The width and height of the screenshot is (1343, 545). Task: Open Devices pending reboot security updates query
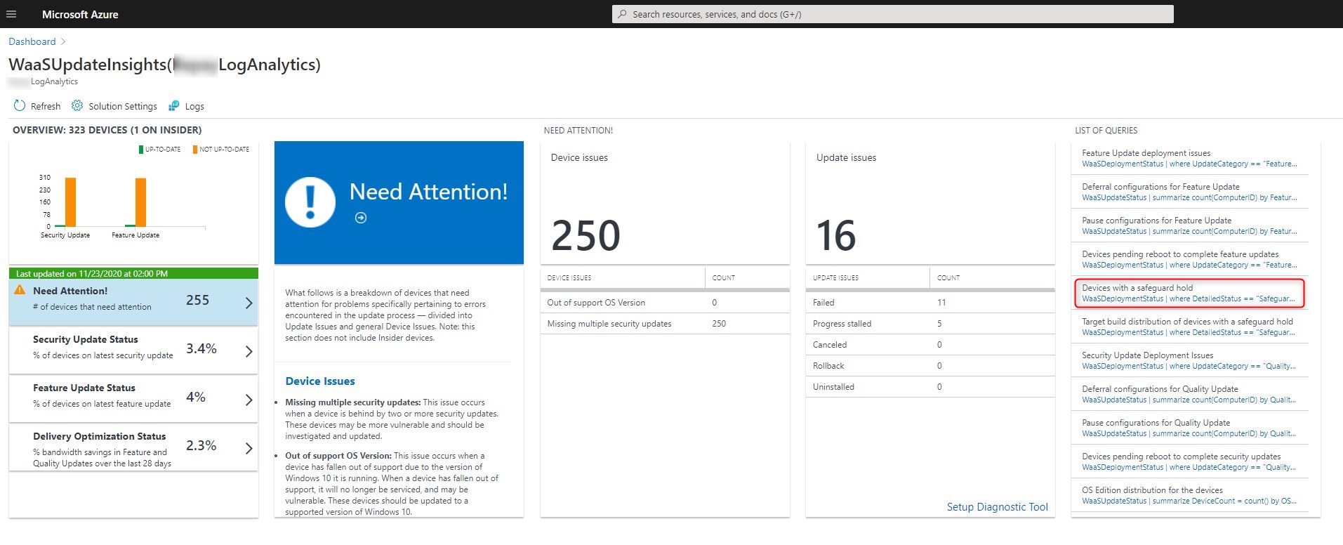click(x=1189, y=461)
